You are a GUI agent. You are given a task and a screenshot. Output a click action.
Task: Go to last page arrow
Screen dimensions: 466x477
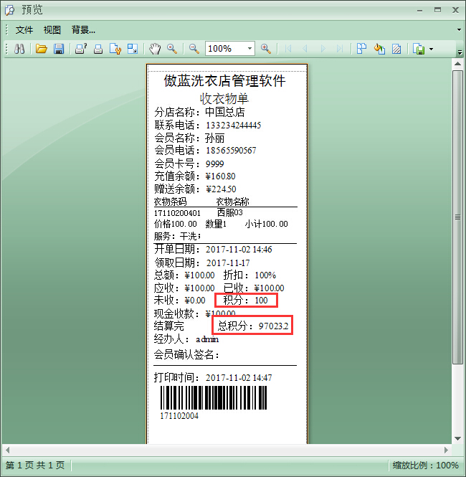coord(340,49)
